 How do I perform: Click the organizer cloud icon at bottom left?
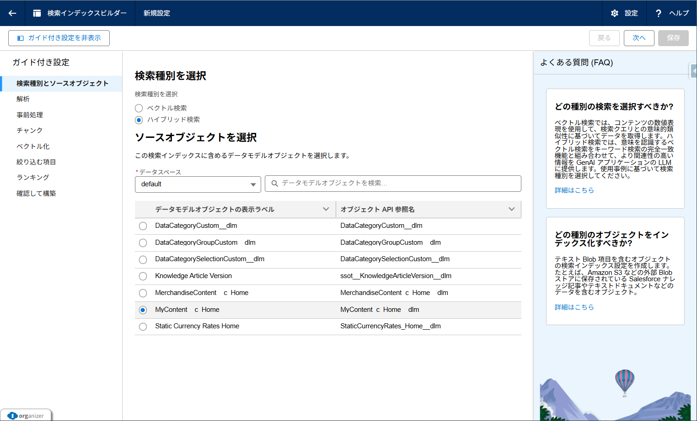pyautogui.click(x=13, y=416)
